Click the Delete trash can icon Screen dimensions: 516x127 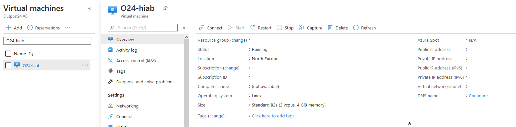(330, 28)
